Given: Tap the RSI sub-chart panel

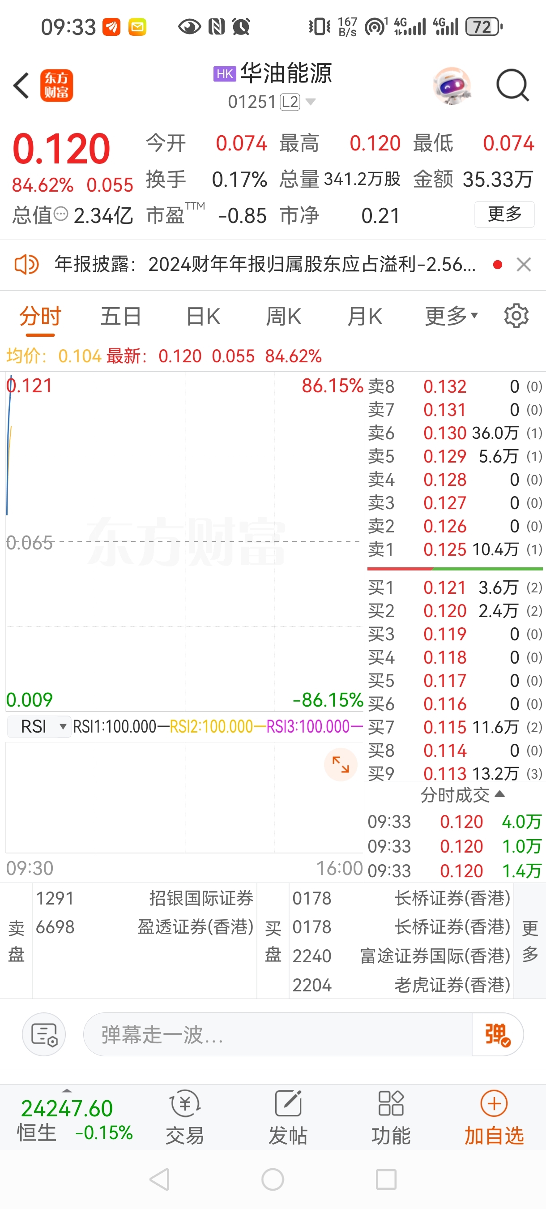Looking at the screenshot, I should pos(184,797).
